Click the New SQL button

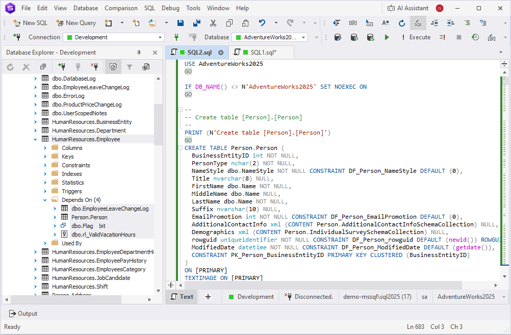pyautogui.click(x=30, y=23)
